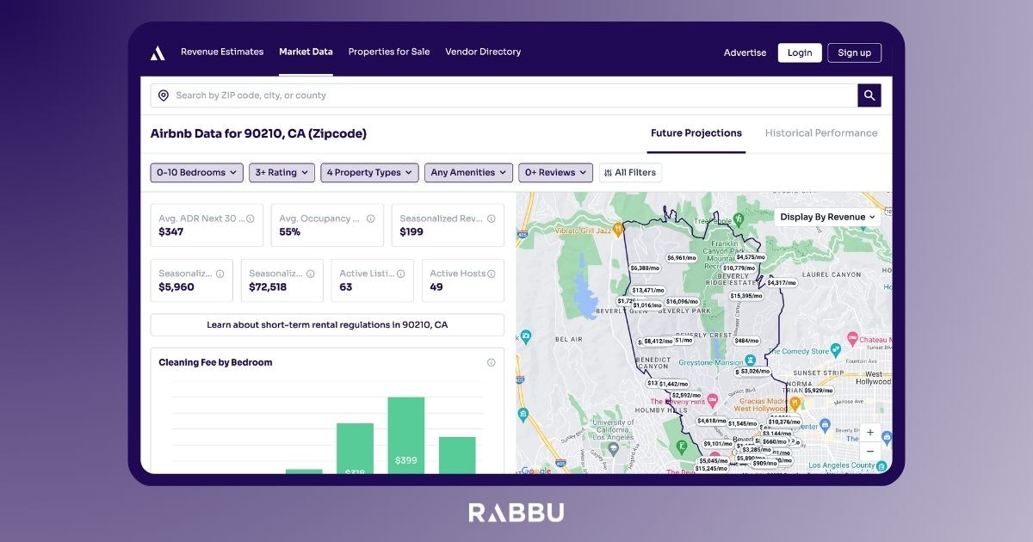Open the Display By Revenue dropdown
Image resolution: width=1033 pixels, height=542 pixels.
(x=827, y=217)
